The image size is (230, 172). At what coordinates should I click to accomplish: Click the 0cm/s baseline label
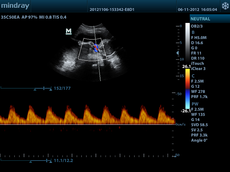click(x=180, y=124)
